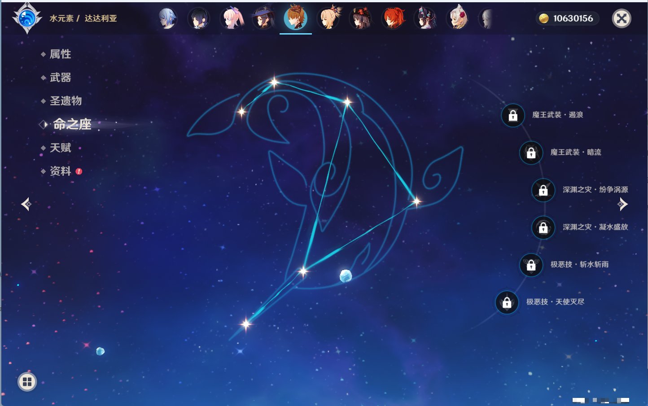
Task: Select the pink-haired character portrait
Action: (x=231, y=19)
